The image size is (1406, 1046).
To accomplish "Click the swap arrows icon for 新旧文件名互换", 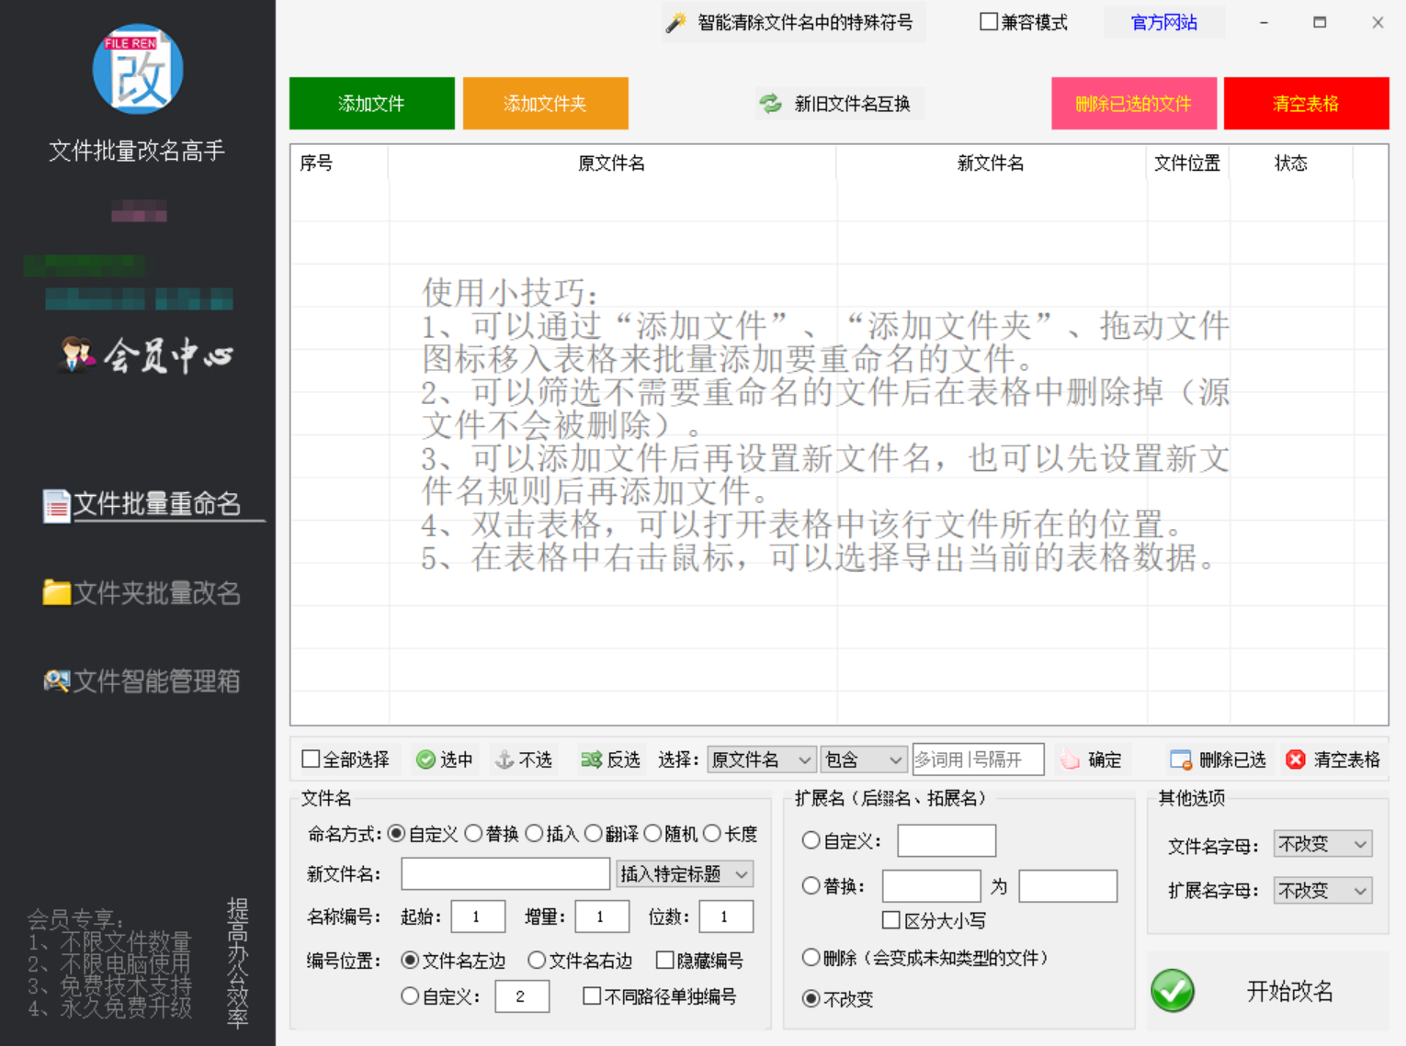I will (770, 103).
